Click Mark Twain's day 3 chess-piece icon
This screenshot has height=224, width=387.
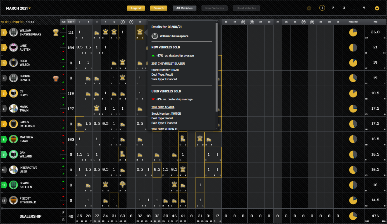[97, 108]
